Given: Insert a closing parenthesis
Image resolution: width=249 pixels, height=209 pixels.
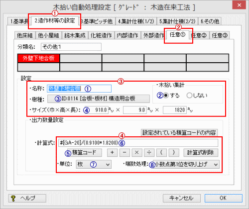Looking at the screenshot, I should 174,152.
